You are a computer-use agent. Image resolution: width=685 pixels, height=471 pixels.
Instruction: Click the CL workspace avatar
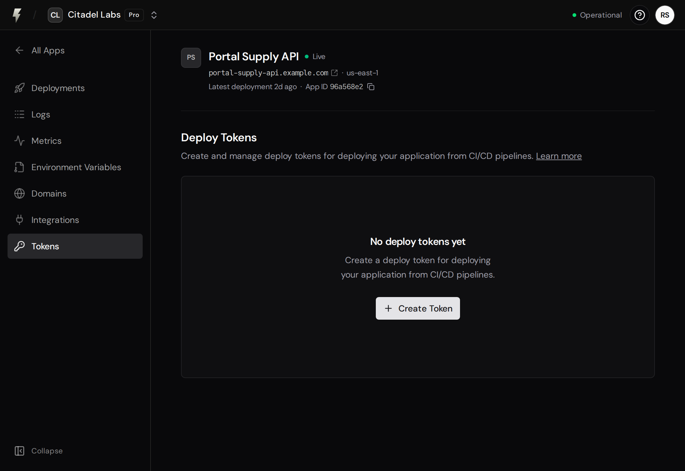point(55,15)
